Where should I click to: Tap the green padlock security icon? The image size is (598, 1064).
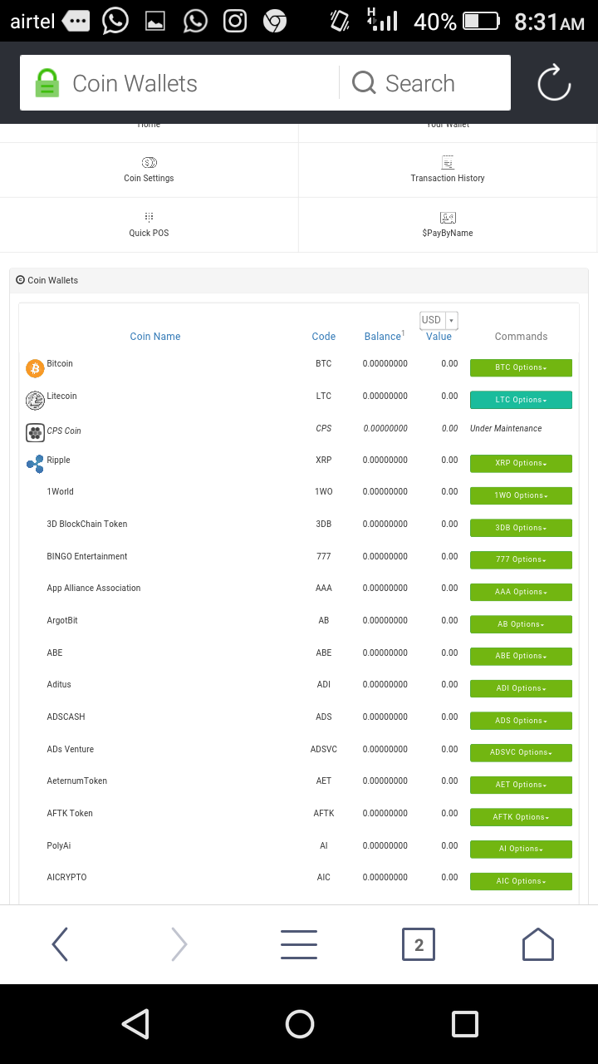47,83
